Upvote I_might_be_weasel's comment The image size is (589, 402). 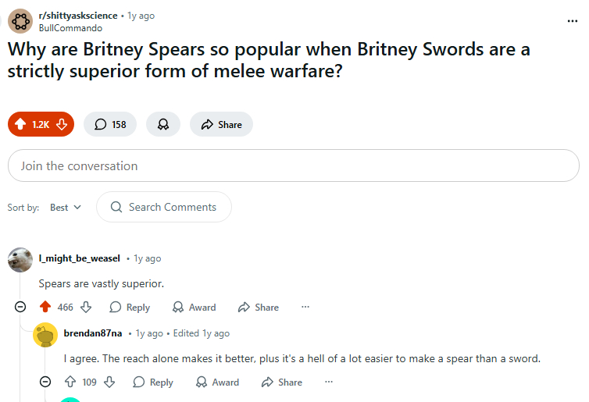(45, 308)
